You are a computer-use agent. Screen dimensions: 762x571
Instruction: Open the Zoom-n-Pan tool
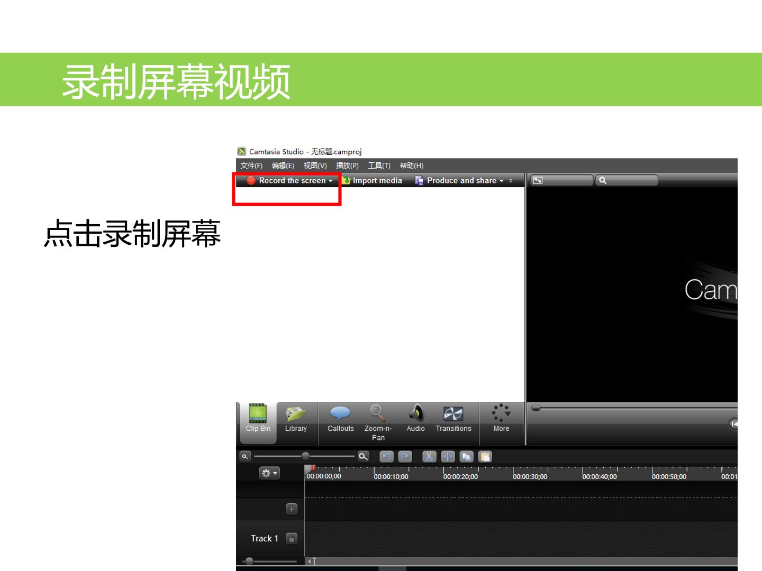378,422
